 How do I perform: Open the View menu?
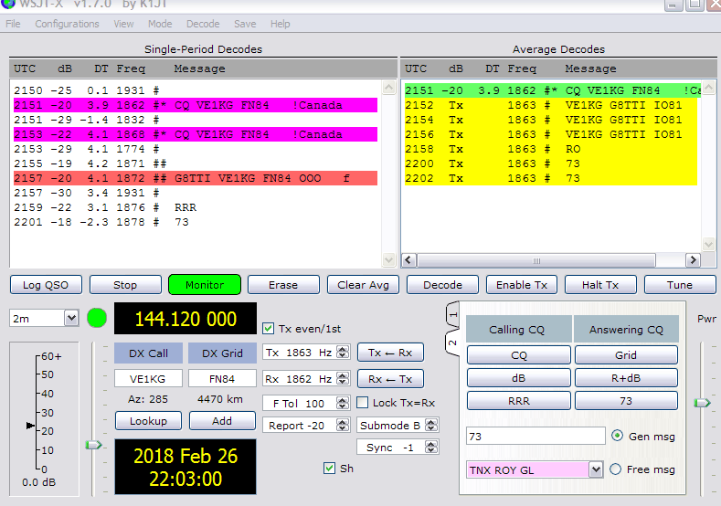pos(123,24)
